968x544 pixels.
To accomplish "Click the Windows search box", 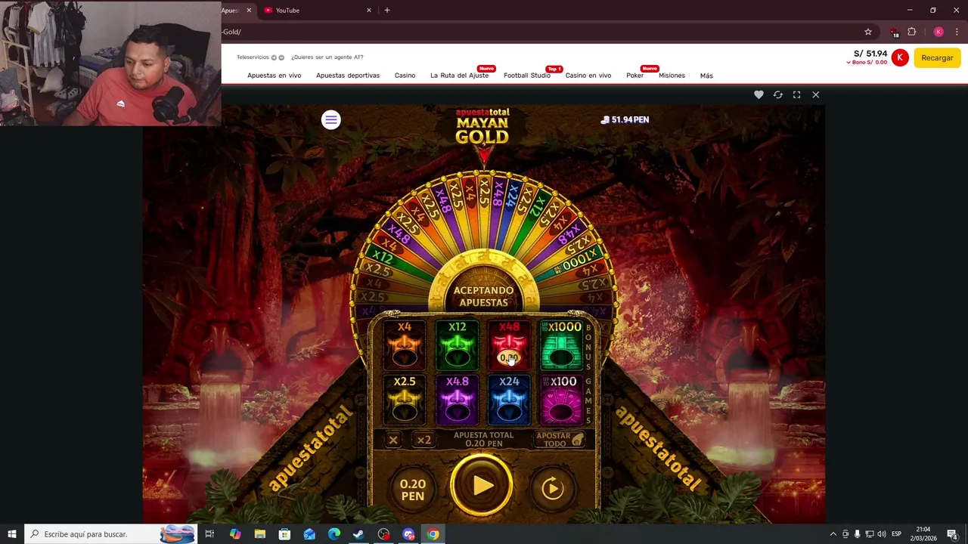I will 111,534.
